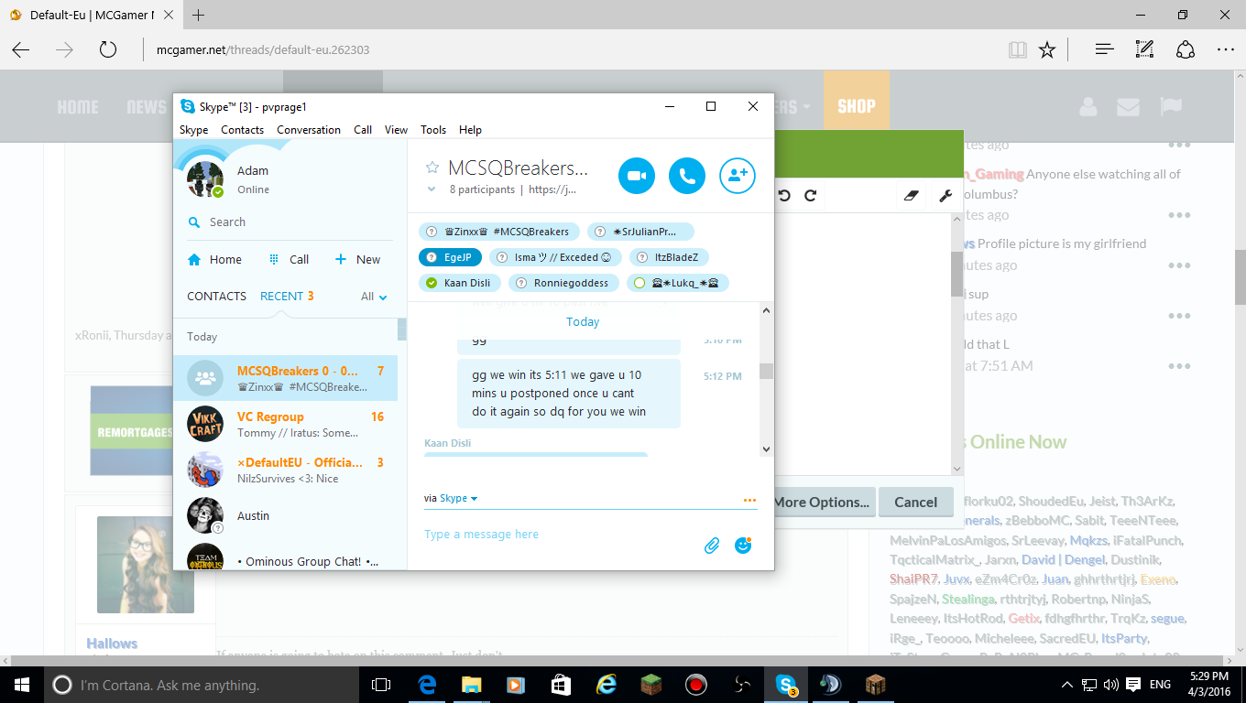The width and height of the screenshot is (1246, 703).
Task: Click the Home icon in Skype sidebar
Action: (194, 259)
